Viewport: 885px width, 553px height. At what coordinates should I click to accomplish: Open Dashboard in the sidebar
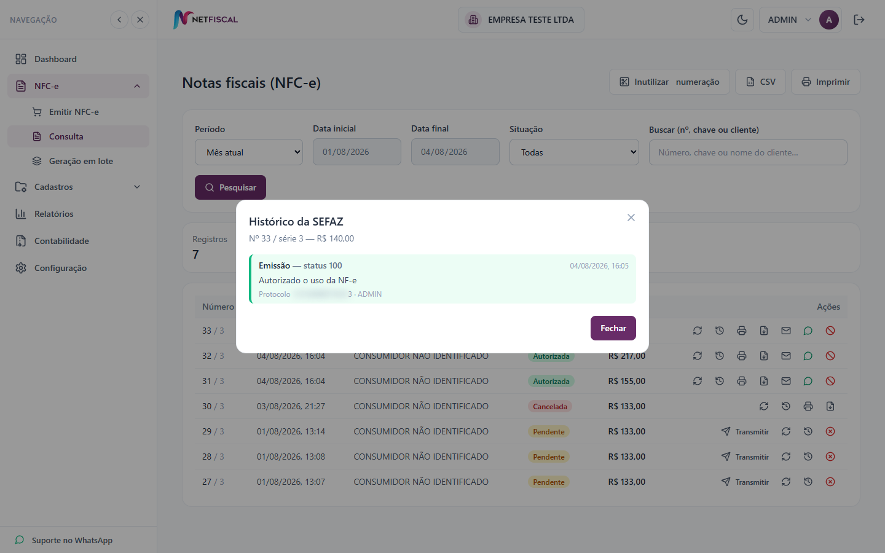click(x=79, y=59)
